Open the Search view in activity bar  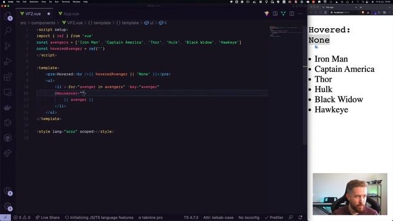8,31
